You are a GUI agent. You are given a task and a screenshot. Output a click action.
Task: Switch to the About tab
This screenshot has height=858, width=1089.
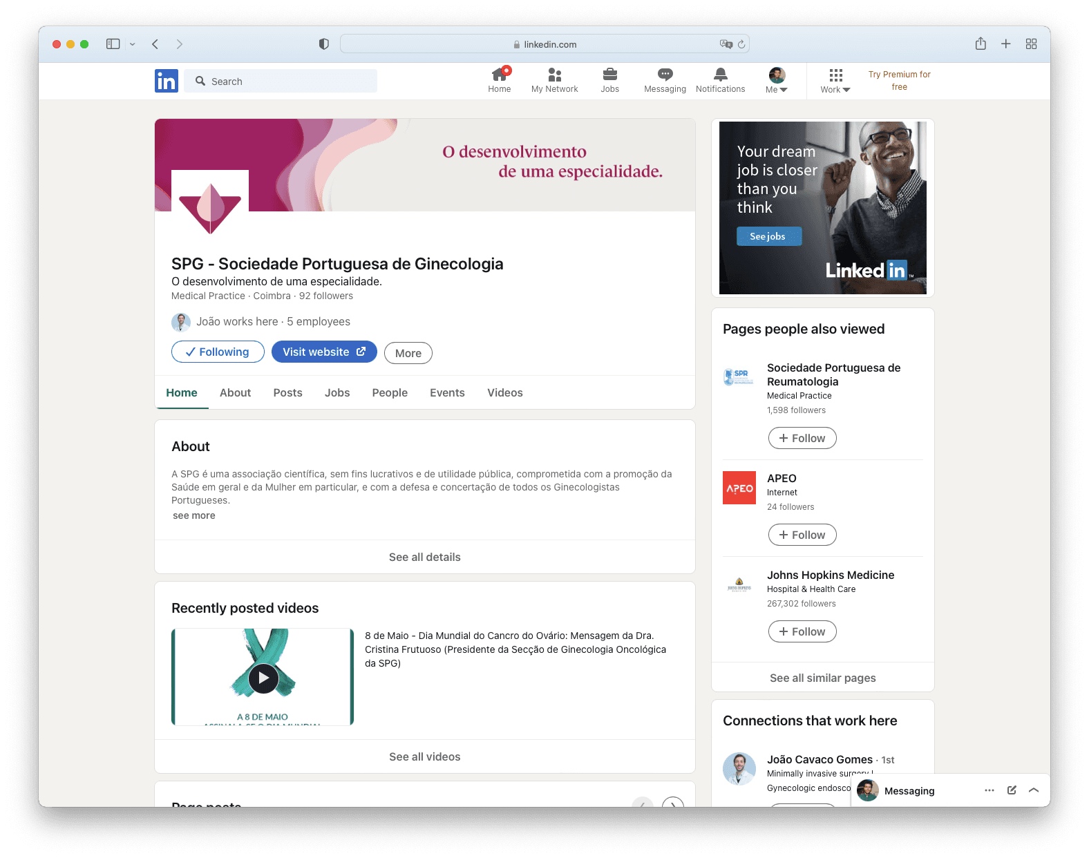[236, 392]
